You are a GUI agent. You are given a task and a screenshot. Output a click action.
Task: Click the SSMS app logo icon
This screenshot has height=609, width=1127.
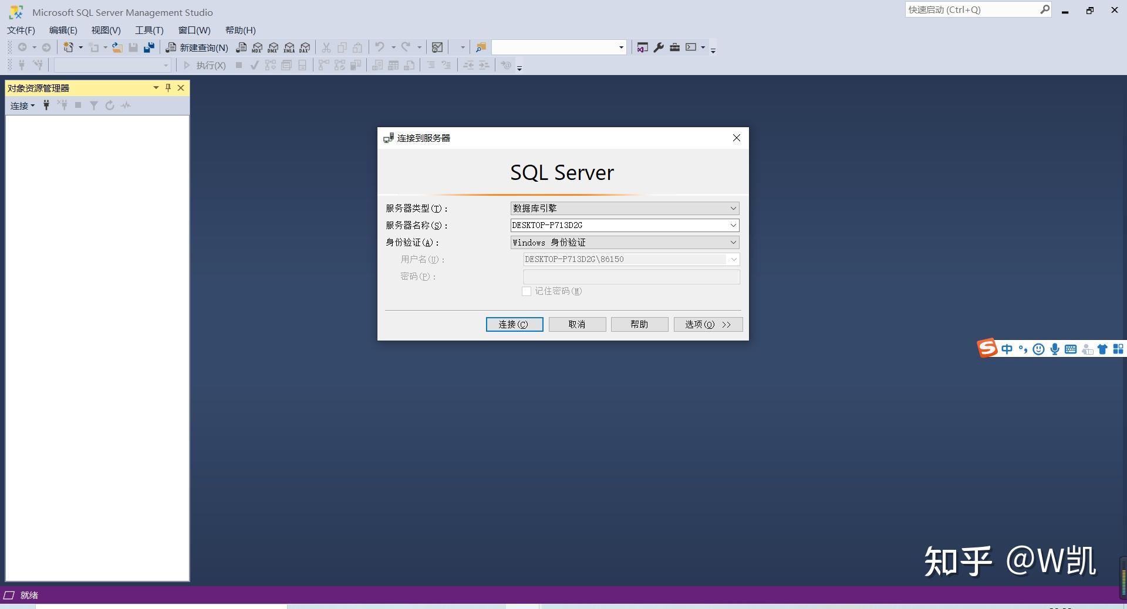click(16, 12)
